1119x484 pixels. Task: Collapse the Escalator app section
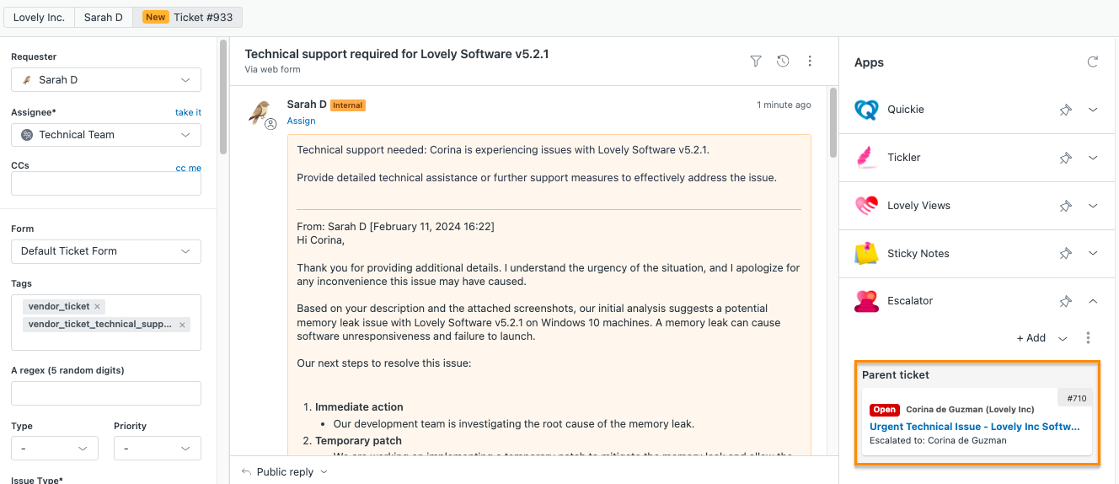click(1093, 301)
